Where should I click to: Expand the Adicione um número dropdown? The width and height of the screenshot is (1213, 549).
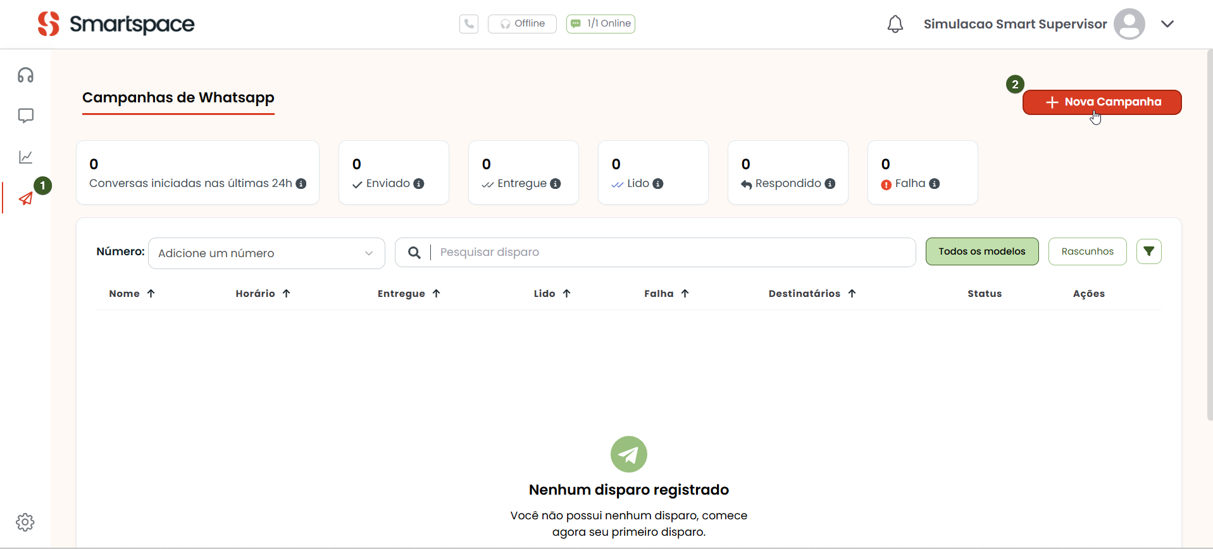(x=266, y=253)
